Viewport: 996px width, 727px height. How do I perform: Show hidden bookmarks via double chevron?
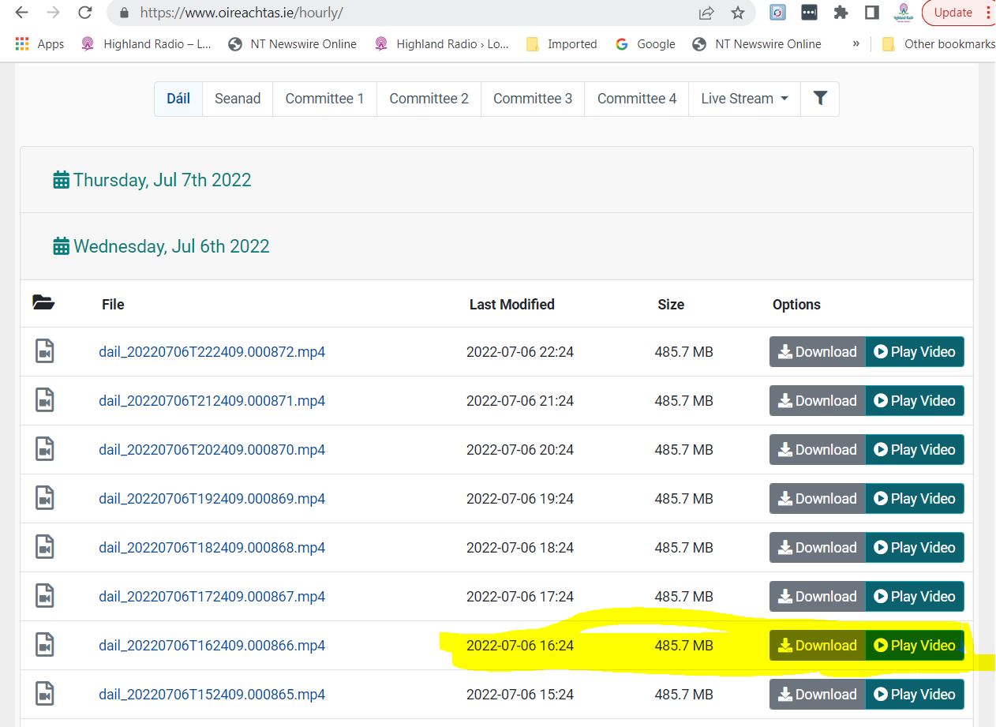tap(856, 44)
